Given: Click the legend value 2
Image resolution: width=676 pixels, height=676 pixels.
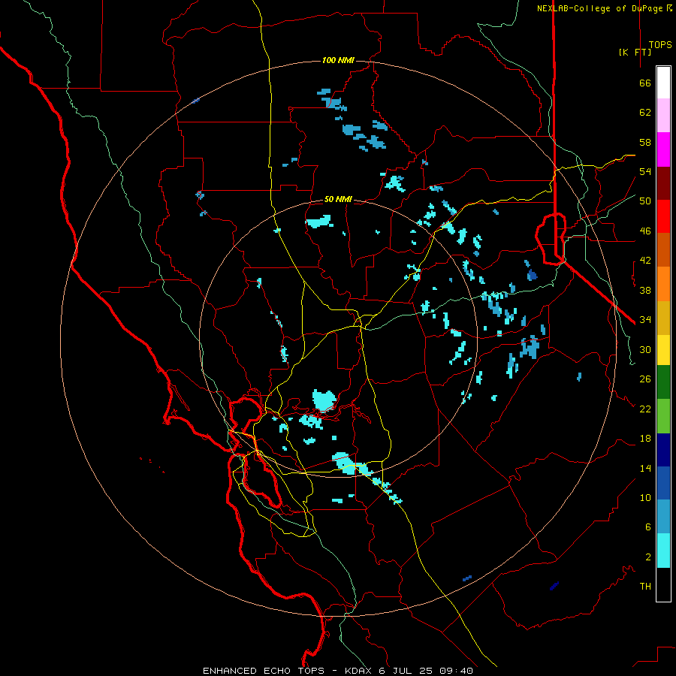Looking at the screenshot, I should coord(648,557).
